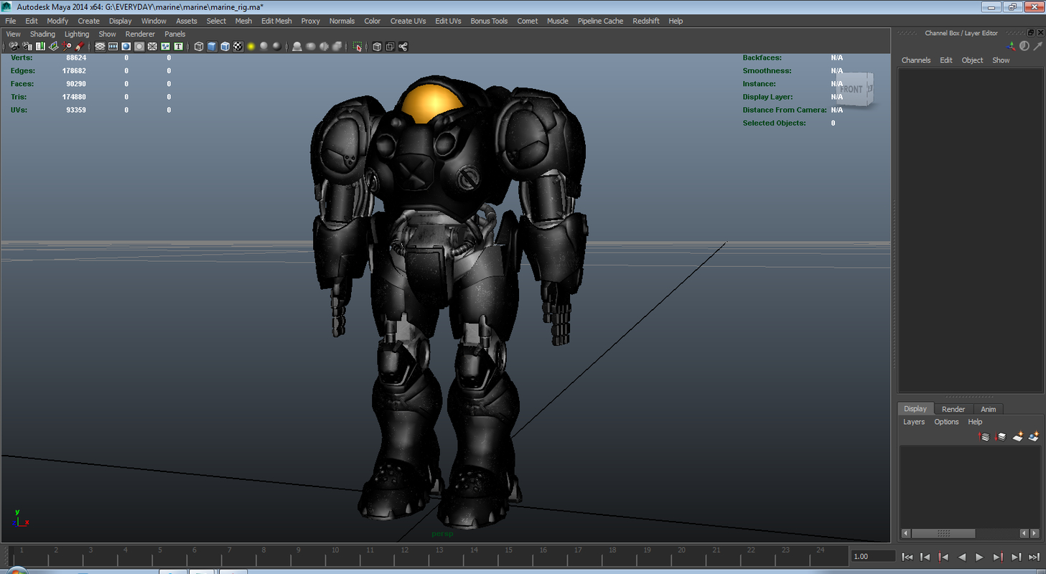Click the ViewCube FRONT face
Viewport: 1046px width, 574px height.
[852, 90]
